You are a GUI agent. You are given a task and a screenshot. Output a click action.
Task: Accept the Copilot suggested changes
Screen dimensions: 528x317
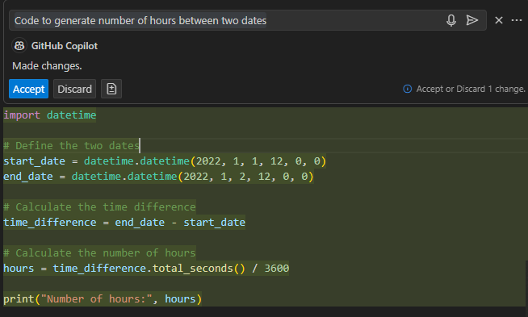click(x=28, y=89)
